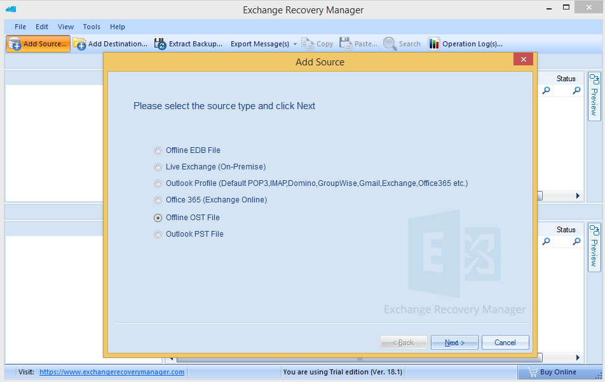Minimize the Exchange Recovery Manager window

[549, 8]
